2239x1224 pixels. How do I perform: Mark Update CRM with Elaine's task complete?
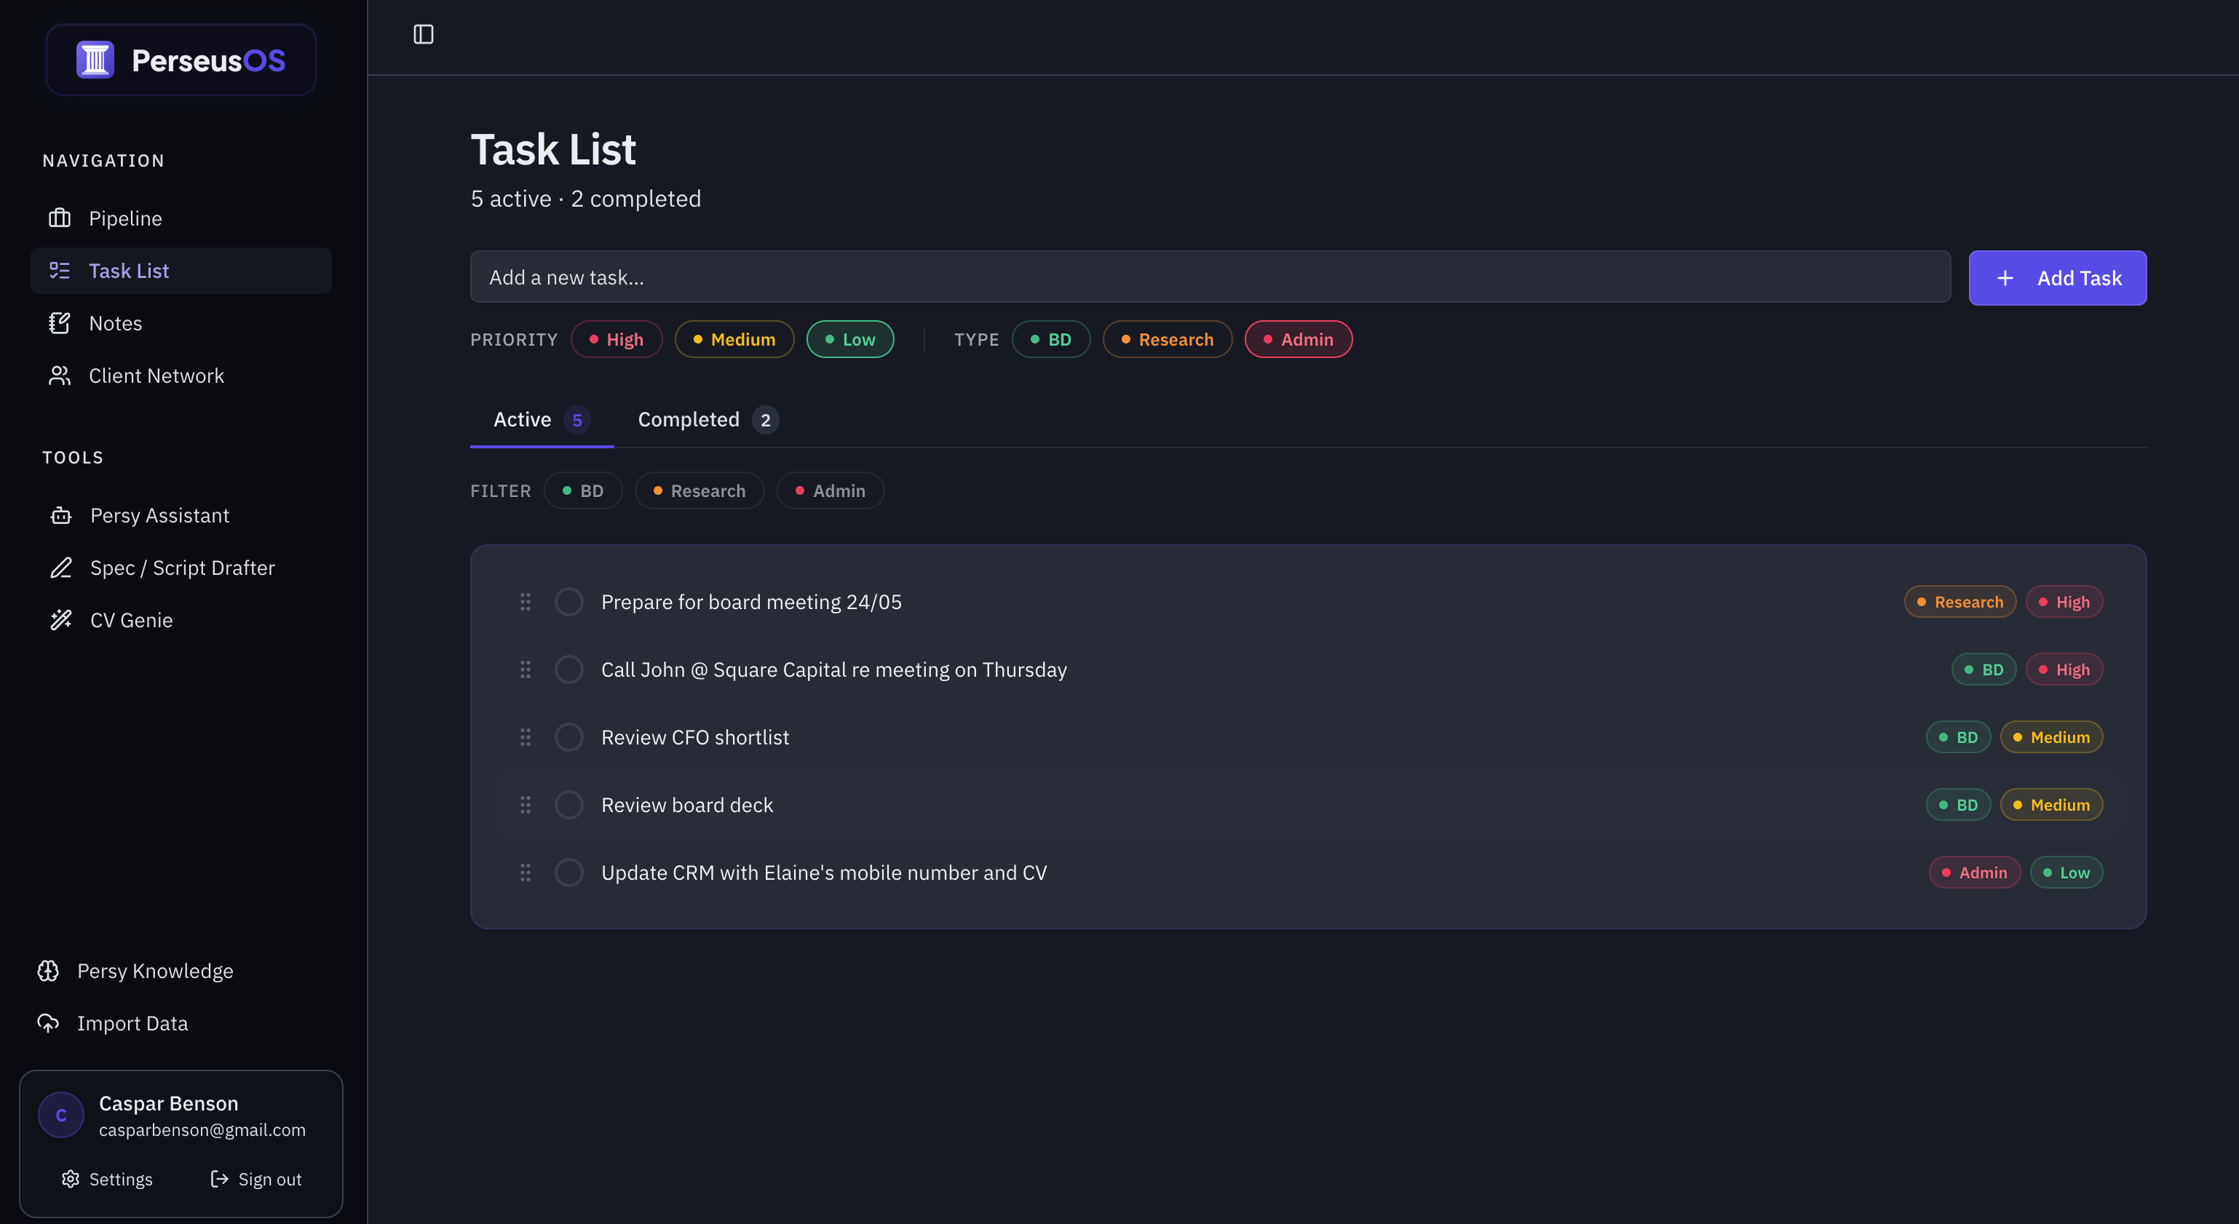tap(569, 873)
